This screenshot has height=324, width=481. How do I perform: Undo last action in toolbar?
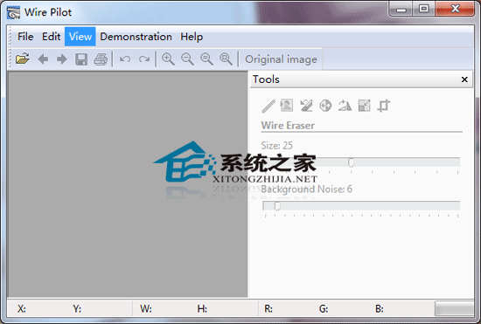click(125, 59)
